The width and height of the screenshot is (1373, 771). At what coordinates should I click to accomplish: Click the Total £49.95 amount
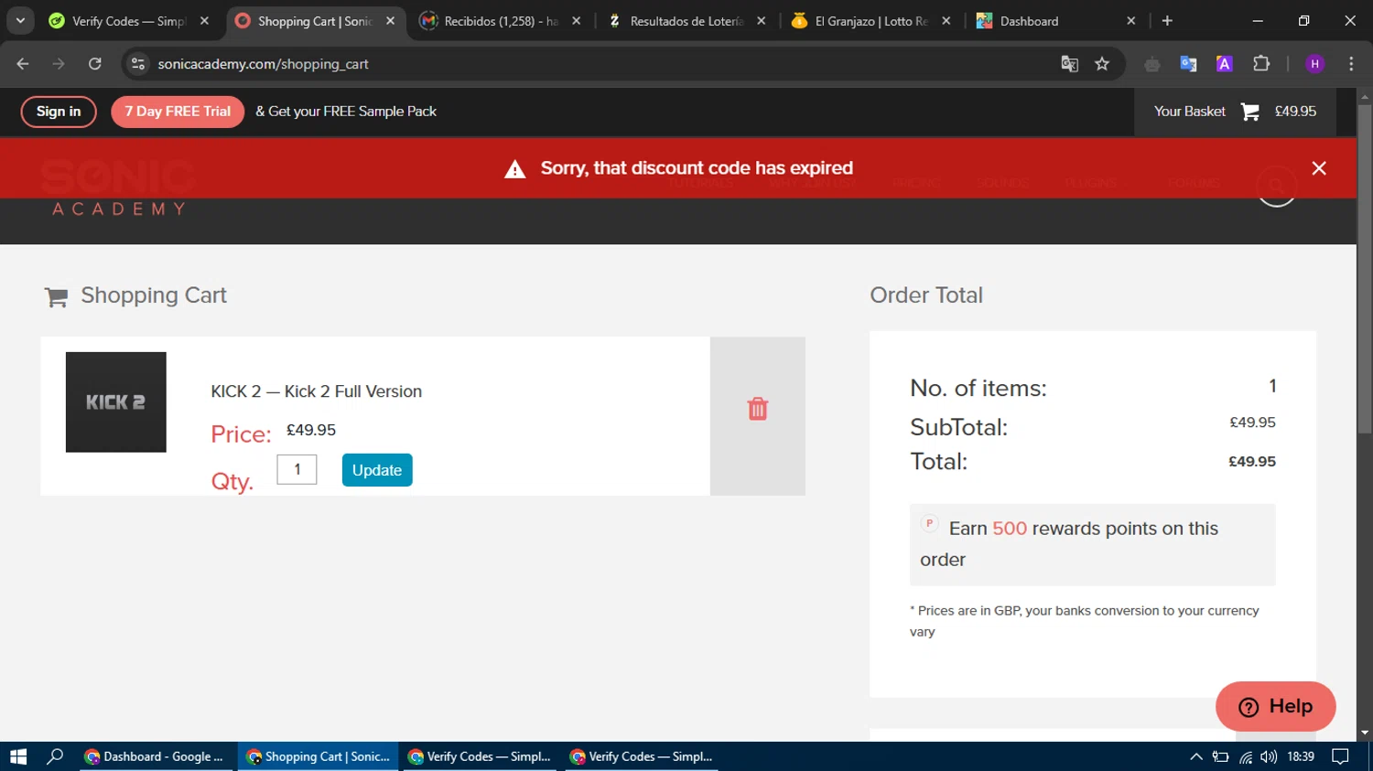click(1251, 462)
